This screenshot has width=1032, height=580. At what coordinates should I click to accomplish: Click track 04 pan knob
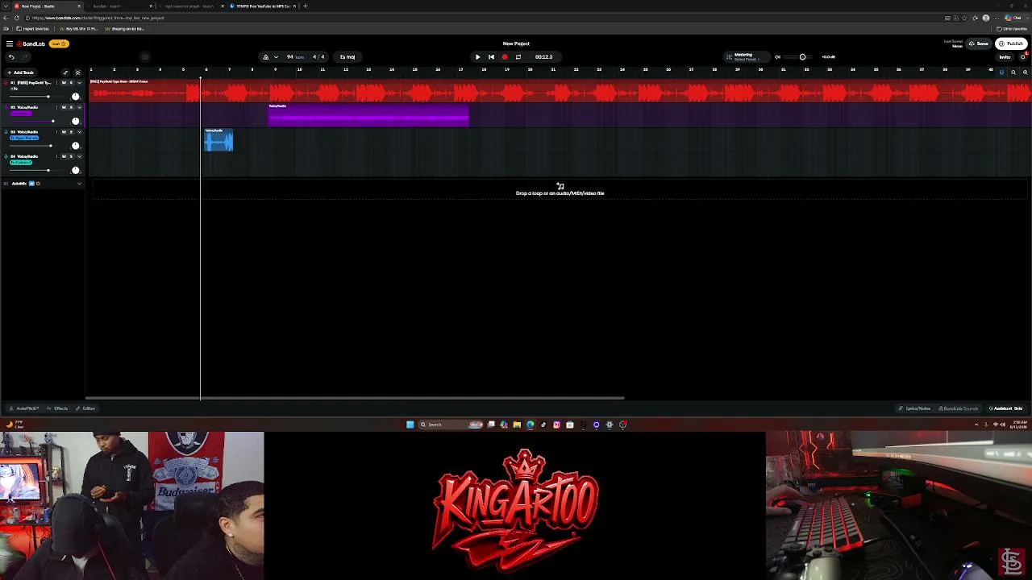pyautogui.click(x=76, y=170)
